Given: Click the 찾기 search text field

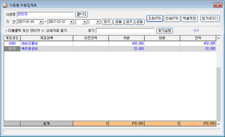Looking at the screenshot, I should 125,30.
